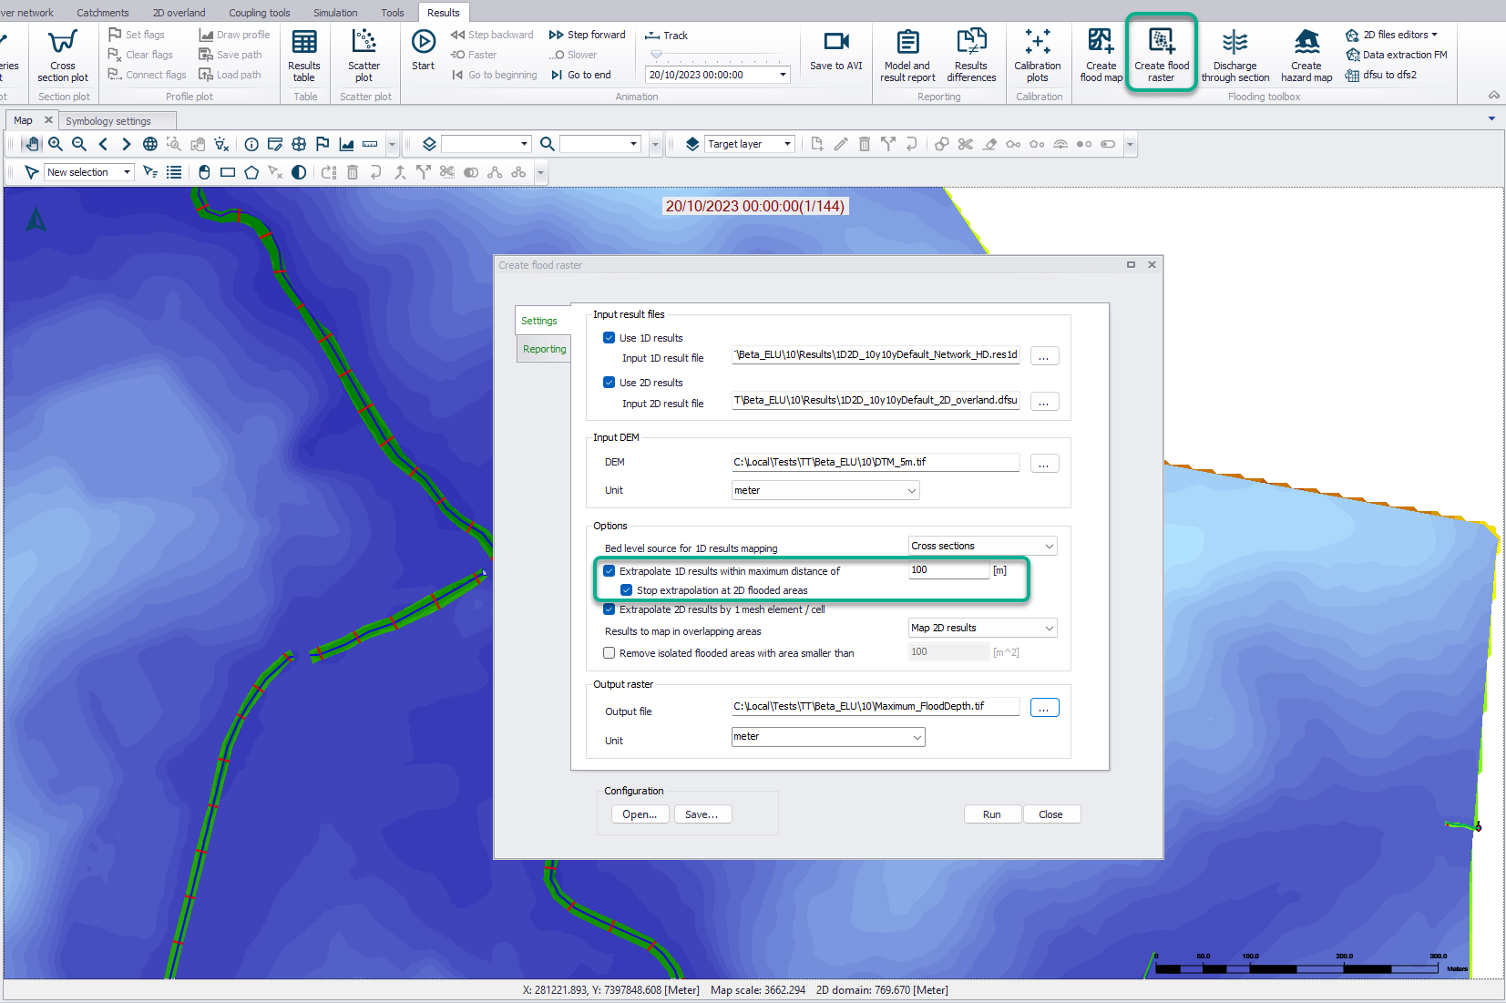Image resolution: width=1506 pixels, height=1003 pixels.
Task: Open the Results table
Action: coord(304,54)
